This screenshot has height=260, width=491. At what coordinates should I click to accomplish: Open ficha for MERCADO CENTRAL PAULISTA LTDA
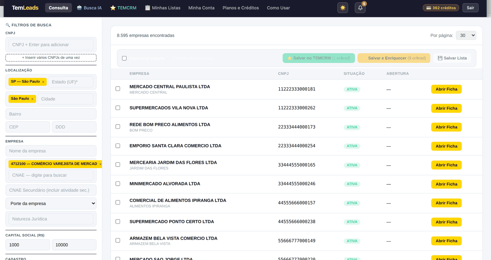[447, 89]
